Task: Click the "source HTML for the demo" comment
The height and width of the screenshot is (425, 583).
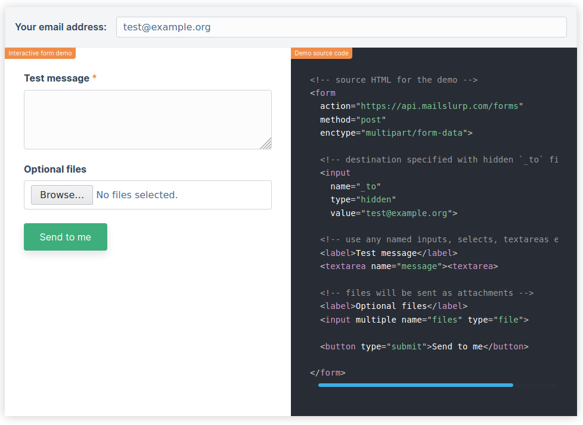Action: 394,80
